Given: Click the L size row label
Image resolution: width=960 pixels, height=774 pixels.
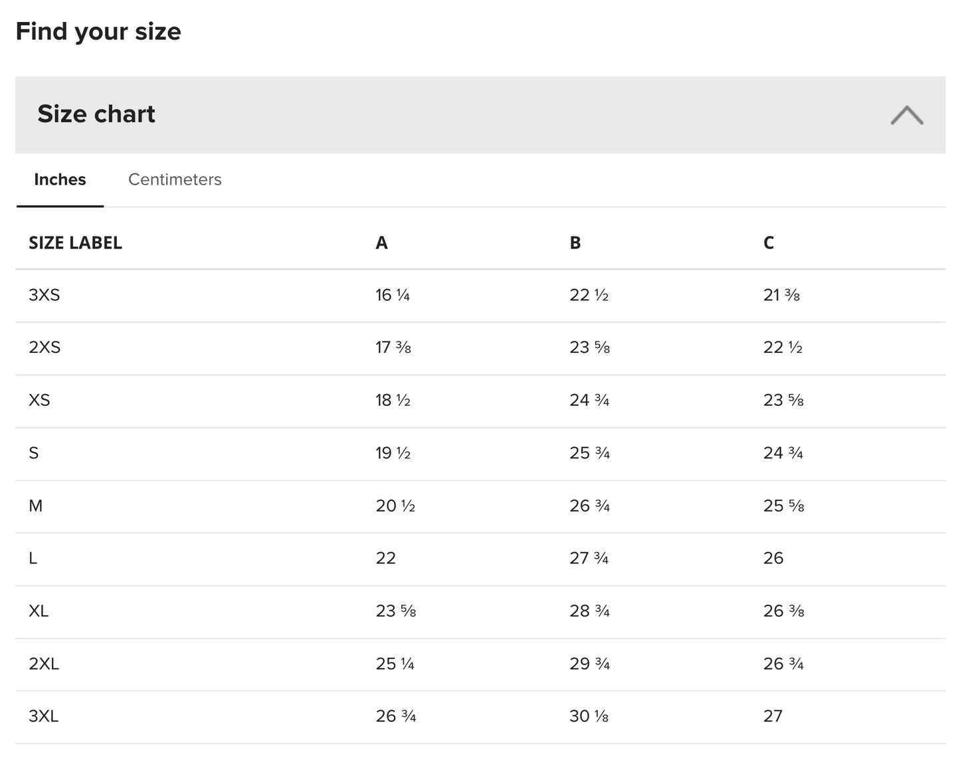Looking at the screenshot, I should pyautogui.click(x=33, y=558).
